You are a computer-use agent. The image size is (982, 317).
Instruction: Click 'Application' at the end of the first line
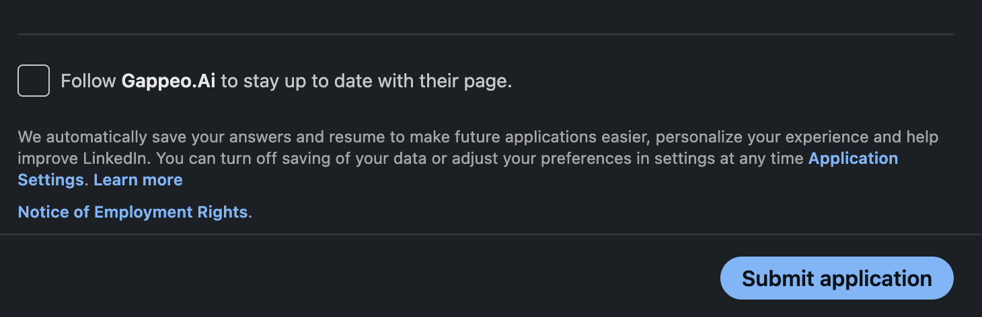pos(853,158)
